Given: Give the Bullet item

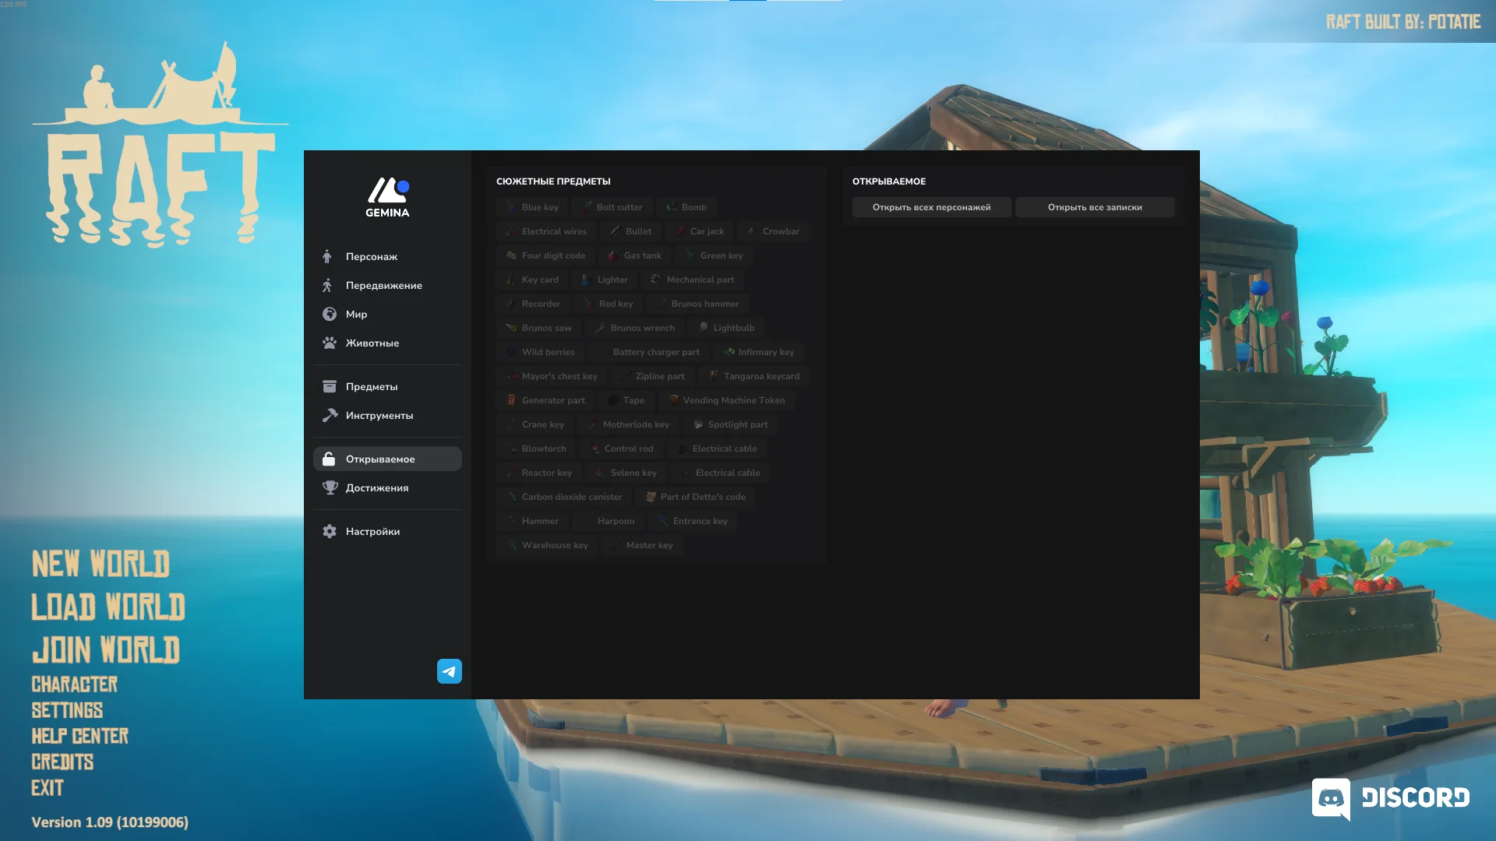Looking at the screenshot, I should 631,231.
